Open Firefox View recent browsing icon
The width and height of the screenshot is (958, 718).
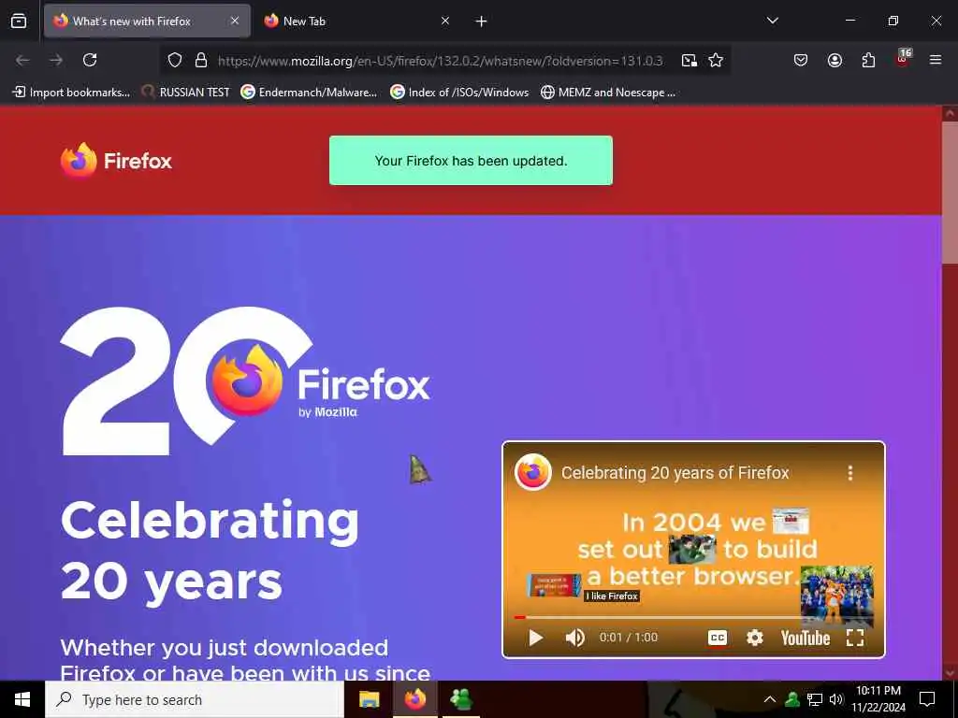(x=19, y=21)
